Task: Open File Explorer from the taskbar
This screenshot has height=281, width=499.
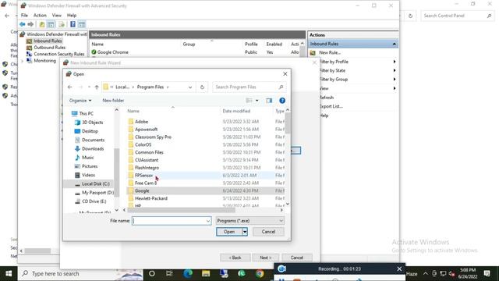Action: (x=206, y=274)
